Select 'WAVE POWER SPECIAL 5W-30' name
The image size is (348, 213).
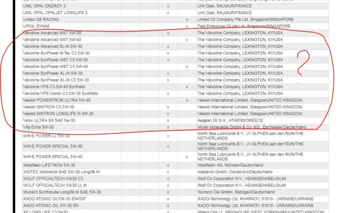[x=53, y=146]
